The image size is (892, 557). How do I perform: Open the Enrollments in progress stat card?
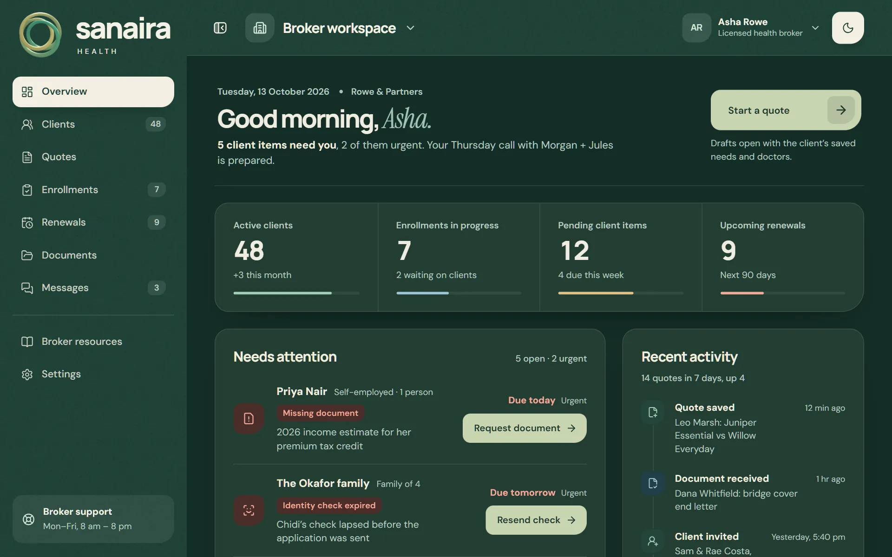(x=459, y=257)
